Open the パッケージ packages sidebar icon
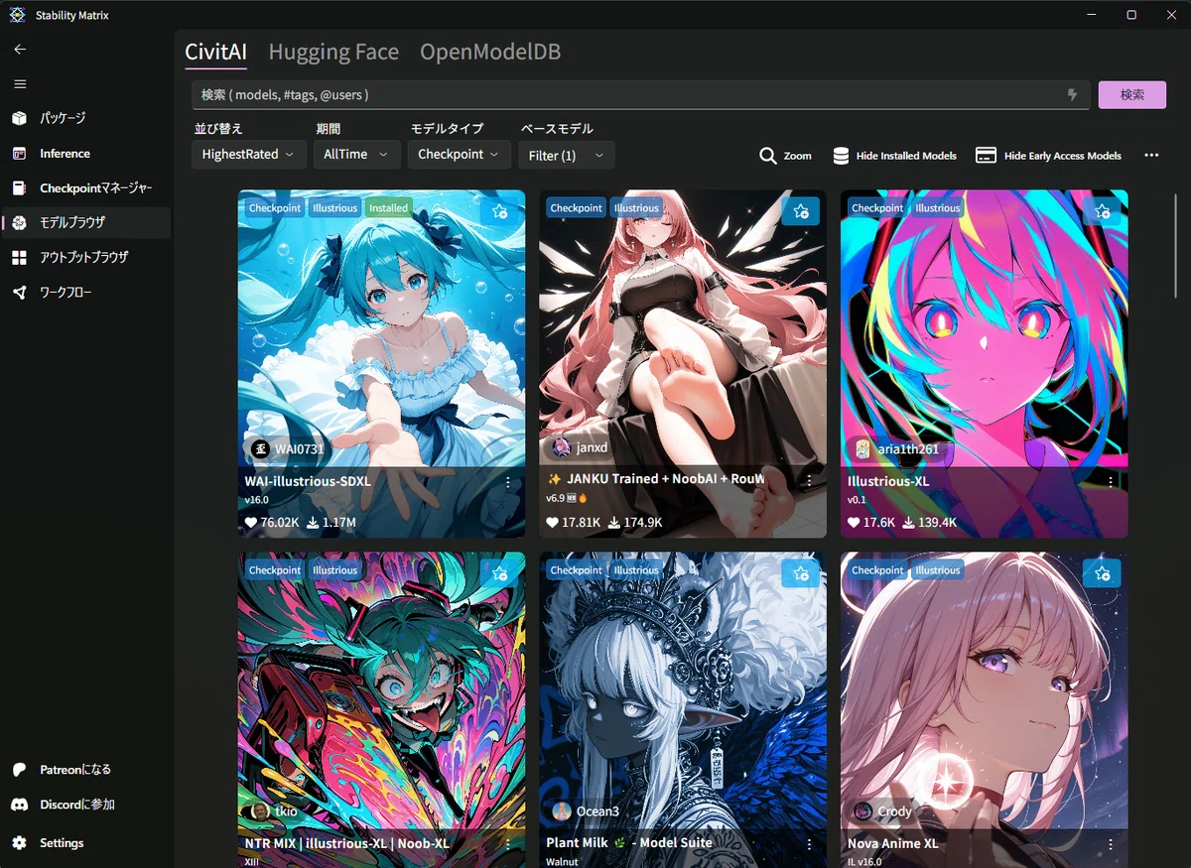Viewport: 1191px width, 868px height. click(20, 118)
